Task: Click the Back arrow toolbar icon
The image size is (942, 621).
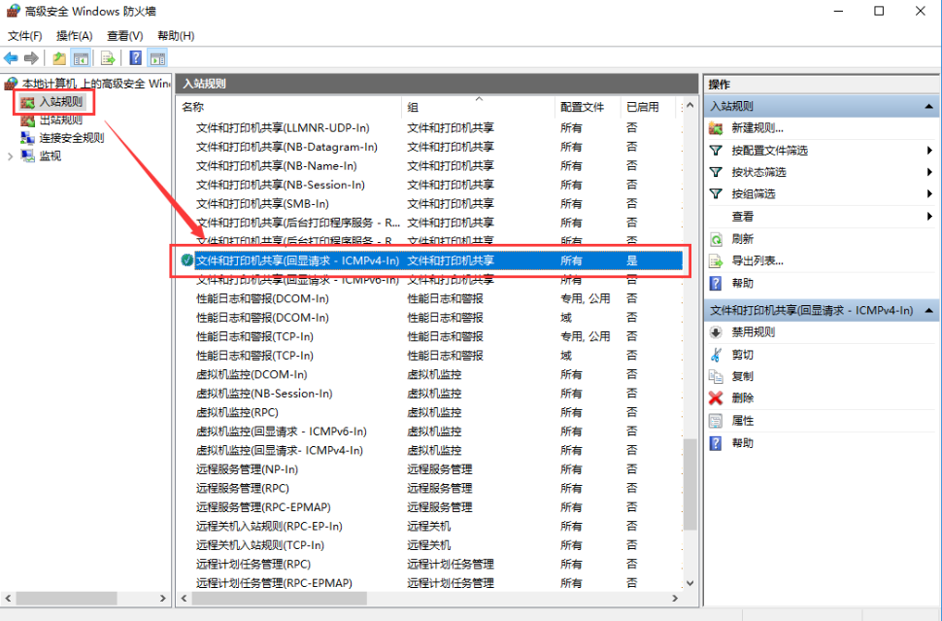Action: click(11, 58)
